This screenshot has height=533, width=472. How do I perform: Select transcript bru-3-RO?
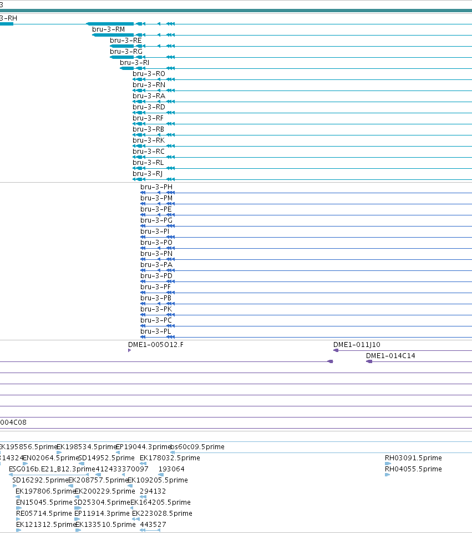[x=149, y=74]
